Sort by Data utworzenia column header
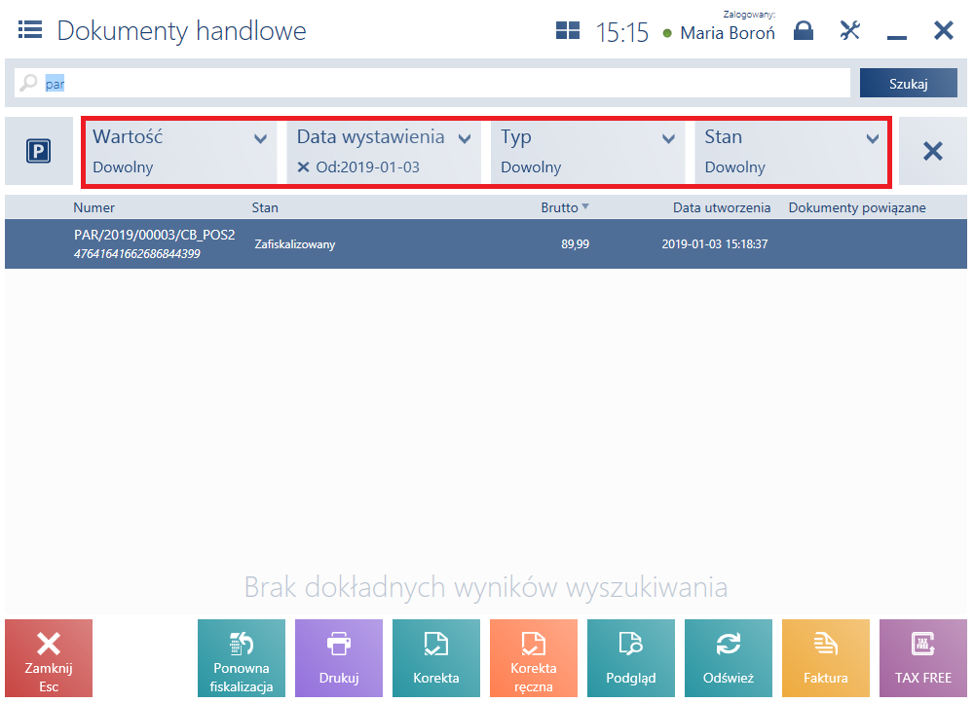974x703 pixels. [722, 207]
